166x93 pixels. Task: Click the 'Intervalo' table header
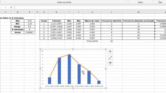coord(57,21)
